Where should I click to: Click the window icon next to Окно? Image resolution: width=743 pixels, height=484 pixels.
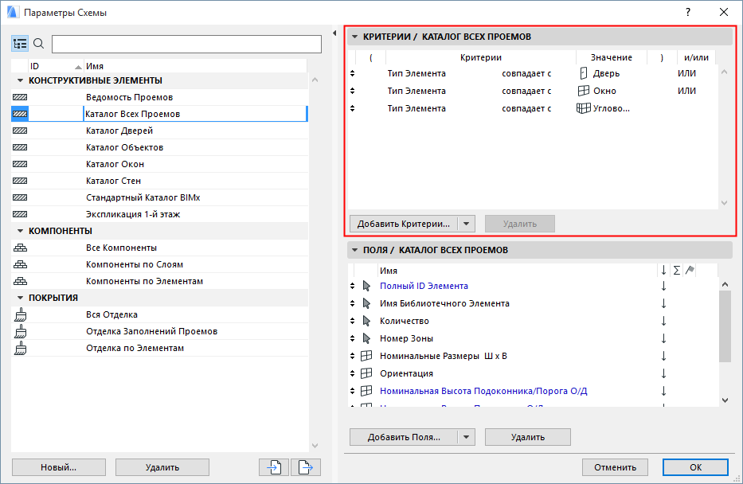pos(584,91)
